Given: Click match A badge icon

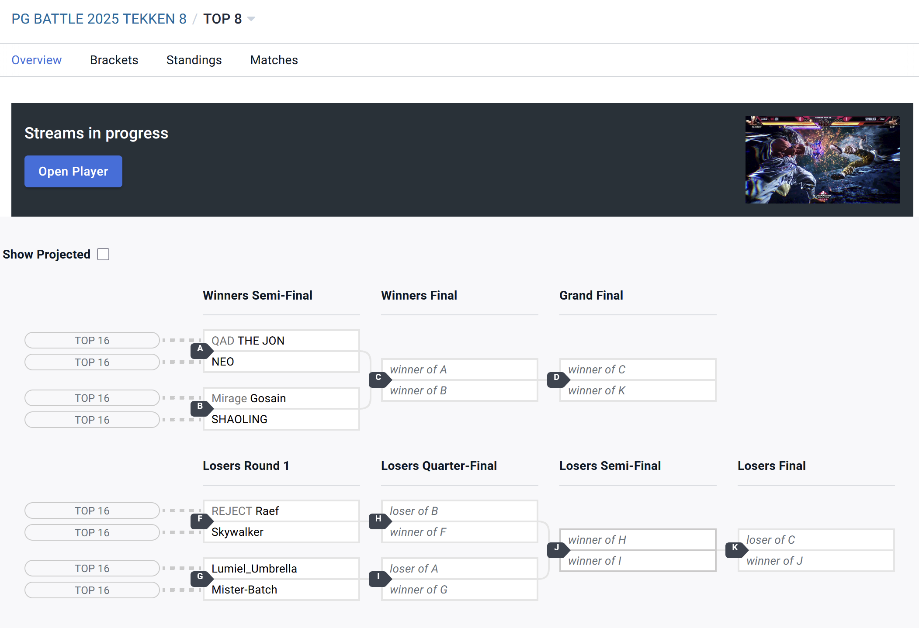Looking at the screenshot, I should (200, 350).
